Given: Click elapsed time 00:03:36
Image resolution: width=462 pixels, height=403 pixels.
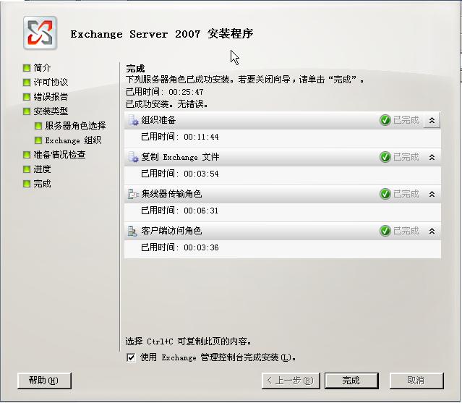Looking at the screenshot, I should coord(201,247).
